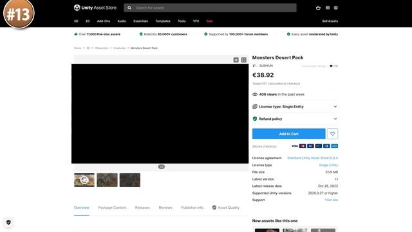The height and width of the screenshot is (232, 412).
Task: Click the License type document icon
Action: (255, 106)
